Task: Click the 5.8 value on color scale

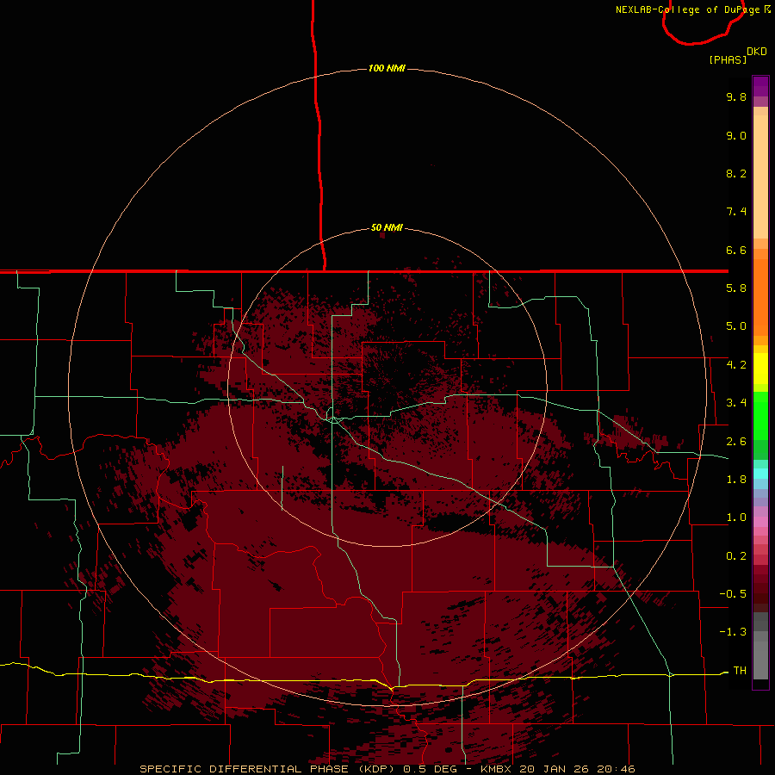Action: [x=736, y=288]
